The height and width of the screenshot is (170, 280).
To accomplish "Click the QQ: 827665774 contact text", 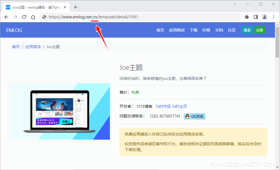I will tap(165, 116).
